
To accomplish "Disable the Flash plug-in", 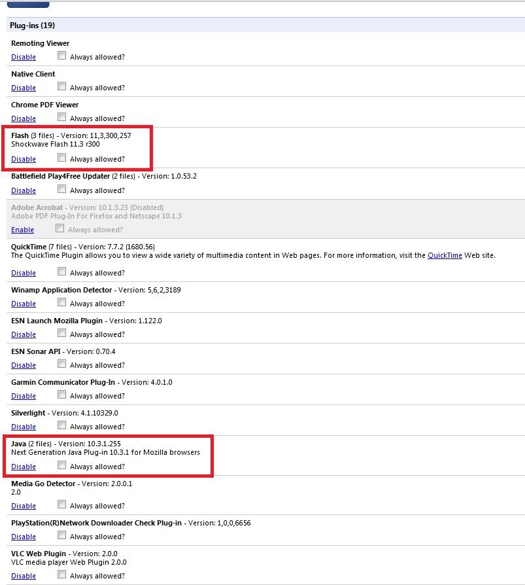I will click(24, 159).
